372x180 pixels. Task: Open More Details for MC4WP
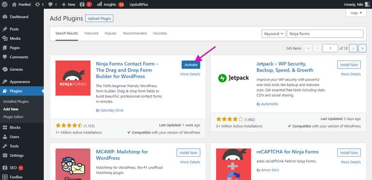(x=190, y=162)
